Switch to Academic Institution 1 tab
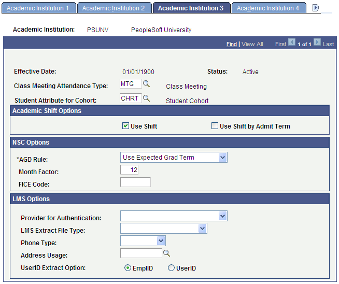This screenshot has height=284, width=339. [39, 8]
